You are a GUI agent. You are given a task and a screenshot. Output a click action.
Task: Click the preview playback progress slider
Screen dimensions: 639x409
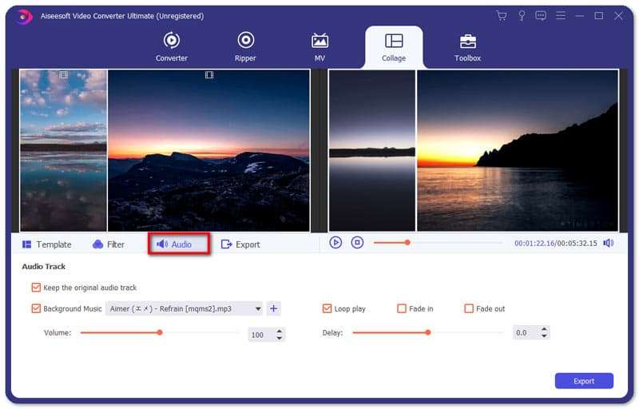click(x=438, y=243)
